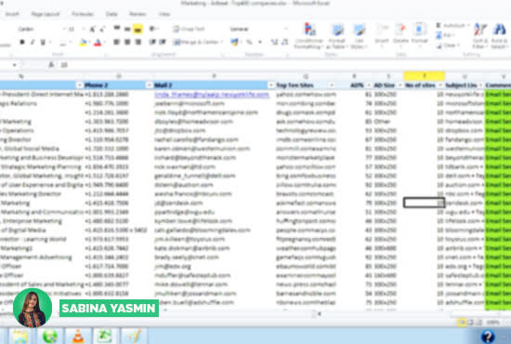Open the View ribbon tab
Screen dimensions: 511x344
(x=164, y=14)
